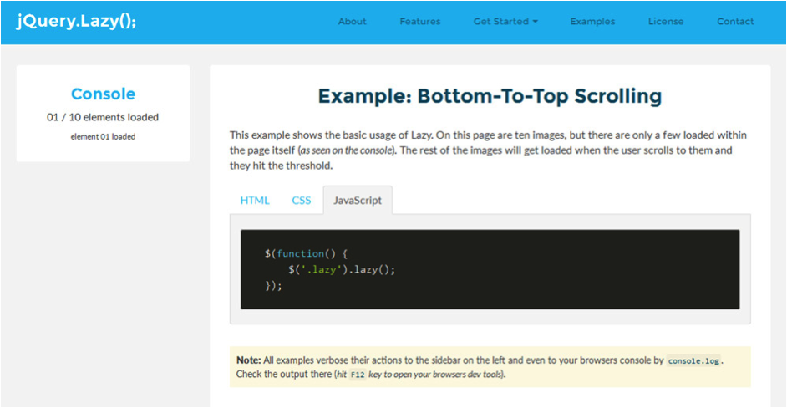This screenshot has height=408, width=787.
Task: Click the bold 'Note:' label
Action: pyautogui.click(x=248, y=361)
